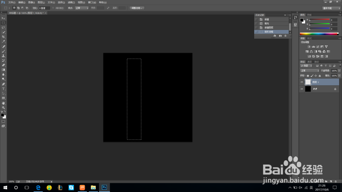Click the color spectrum ramp in Color panel

(x=319, y=34)
